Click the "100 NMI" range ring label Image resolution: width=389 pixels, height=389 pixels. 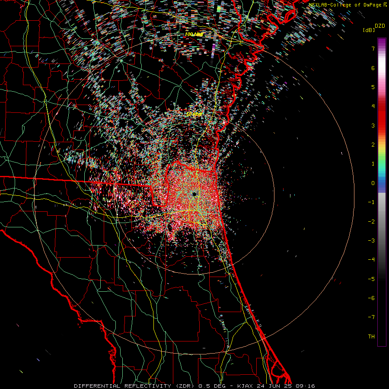pyautogui.click(x=194, y=34)
